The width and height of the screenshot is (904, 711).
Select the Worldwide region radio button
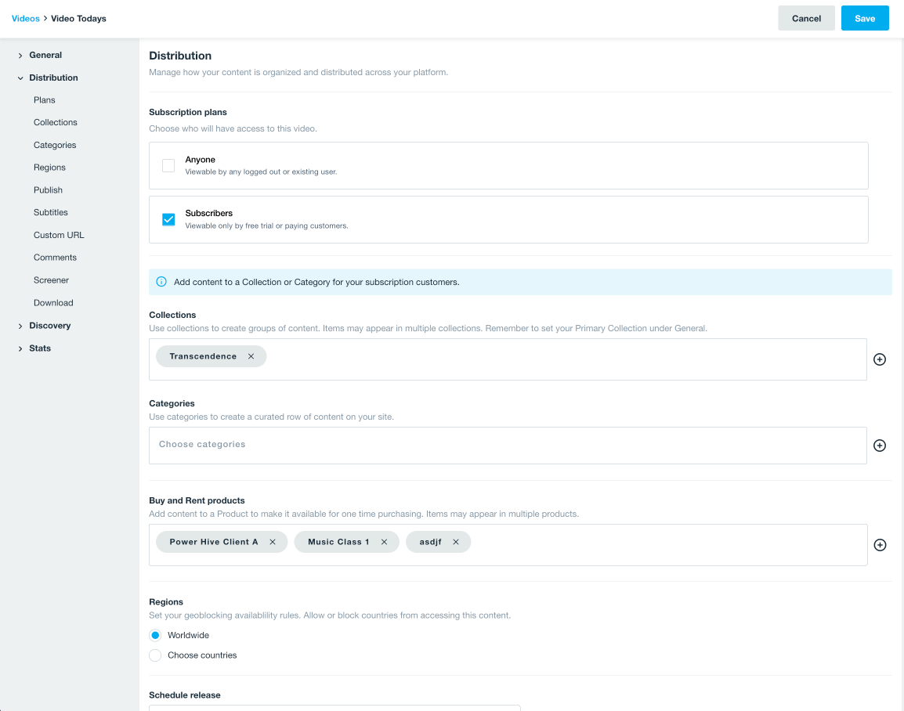coord(155,635)
